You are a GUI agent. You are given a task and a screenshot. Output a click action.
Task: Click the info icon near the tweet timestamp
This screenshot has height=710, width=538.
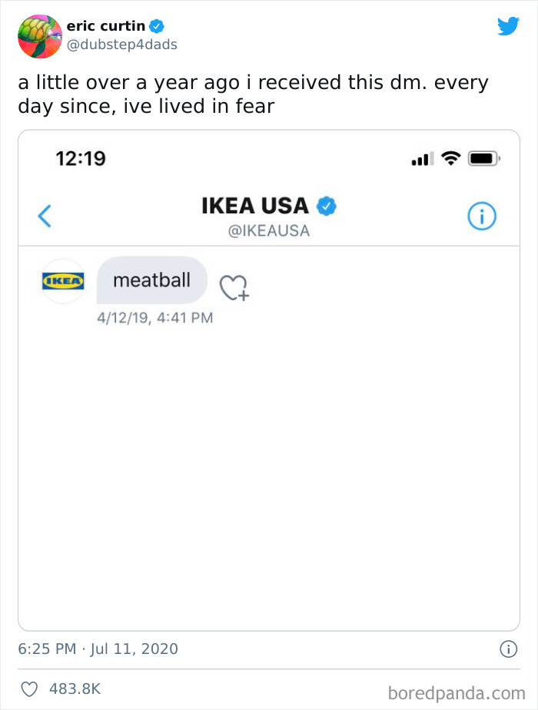(510, 649)
